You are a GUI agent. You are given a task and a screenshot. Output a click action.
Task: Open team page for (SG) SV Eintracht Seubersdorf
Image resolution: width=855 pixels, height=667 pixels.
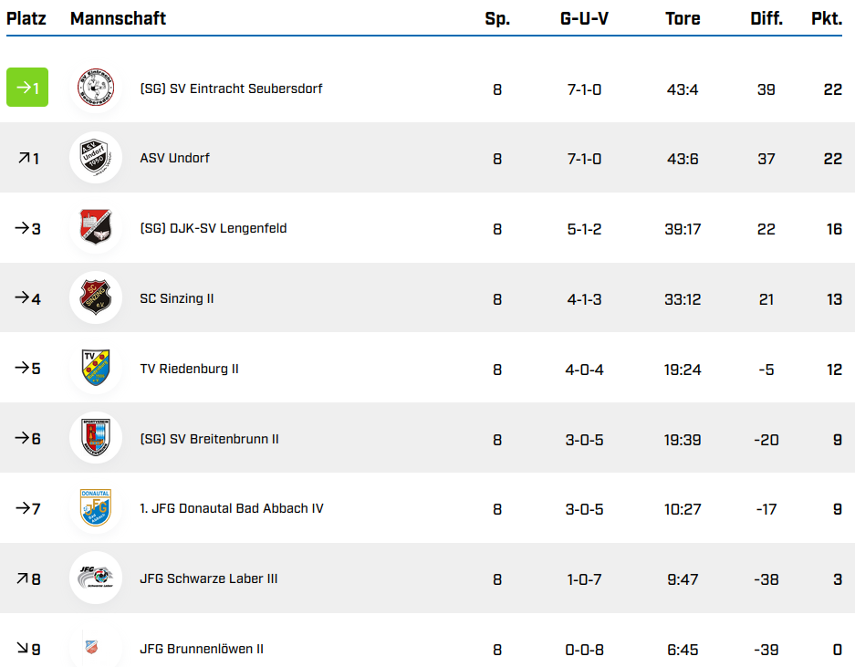(x=231, y=89)
